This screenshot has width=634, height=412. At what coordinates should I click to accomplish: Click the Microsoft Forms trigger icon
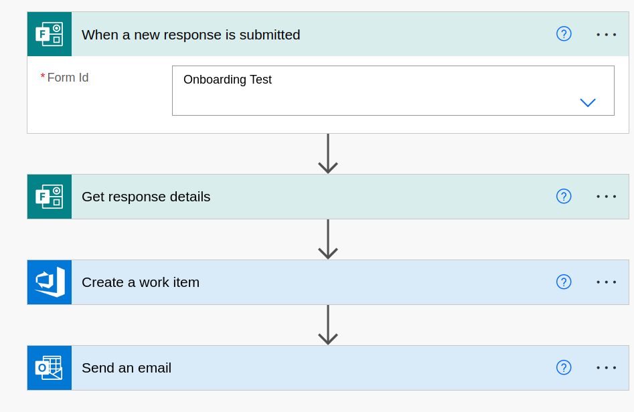coord(49,33)
